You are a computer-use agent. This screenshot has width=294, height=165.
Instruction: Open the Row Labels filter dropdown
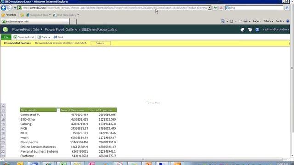[x=58, y=110]
